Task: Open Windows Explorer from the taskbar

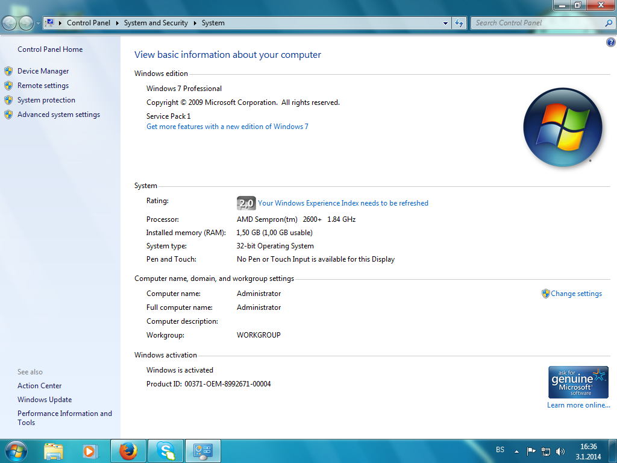Action: point(54,451)
